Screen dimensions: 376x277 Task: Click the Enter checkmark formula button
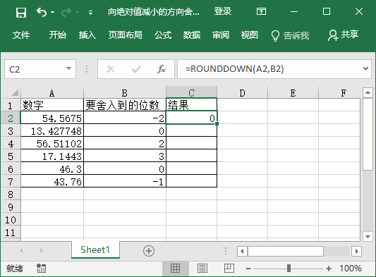tap(136, 69)
